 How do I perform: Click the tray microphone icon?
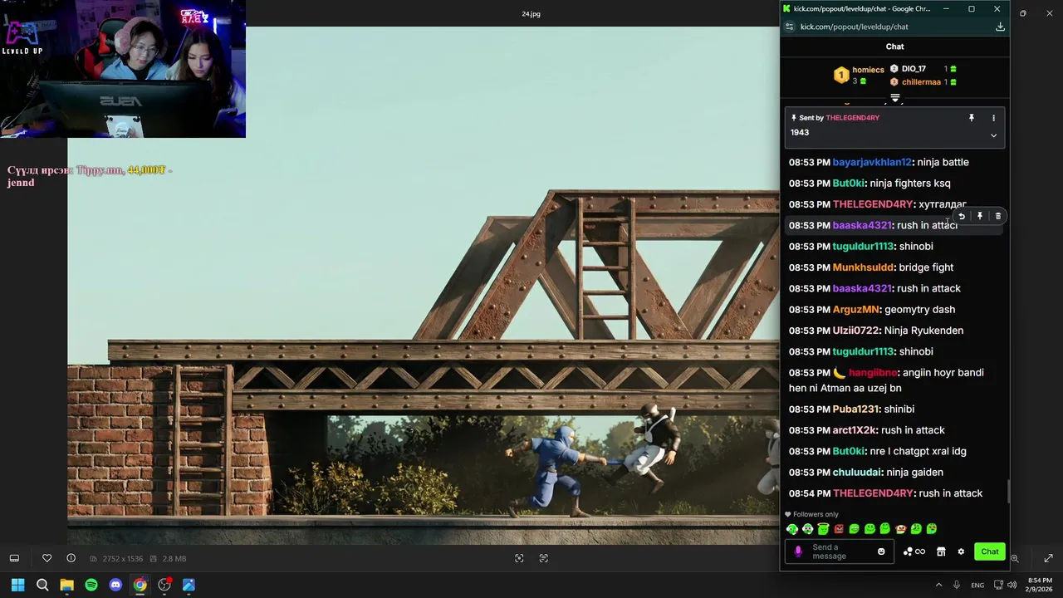click(x=957, y=585)
